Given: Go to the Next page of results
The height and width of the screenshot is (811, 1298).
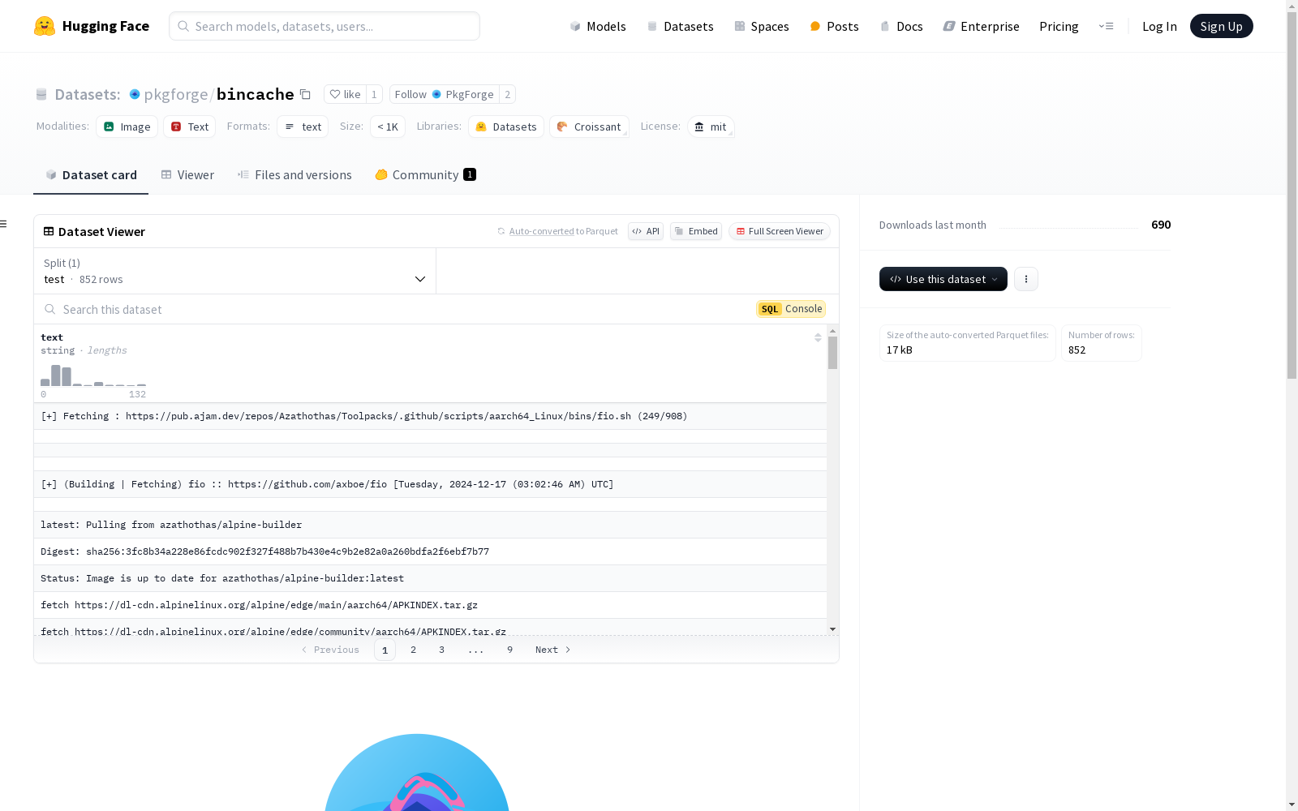Looking at the screenshot, I should pos(552,650).
